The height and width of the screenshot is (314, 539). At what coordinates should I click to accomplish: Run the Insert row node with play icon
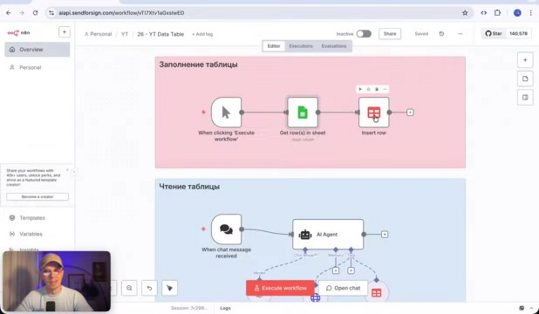[x=361, y=89]
